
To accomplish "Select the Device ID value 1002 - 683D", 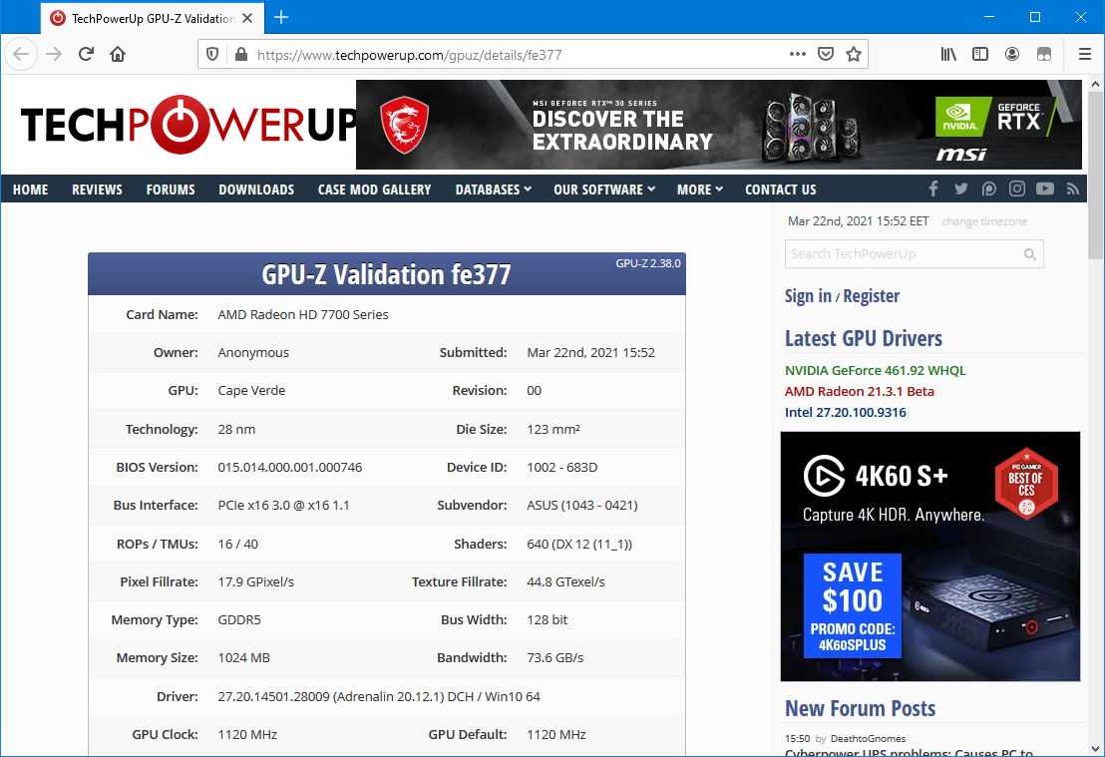I will tap(561, 468).
